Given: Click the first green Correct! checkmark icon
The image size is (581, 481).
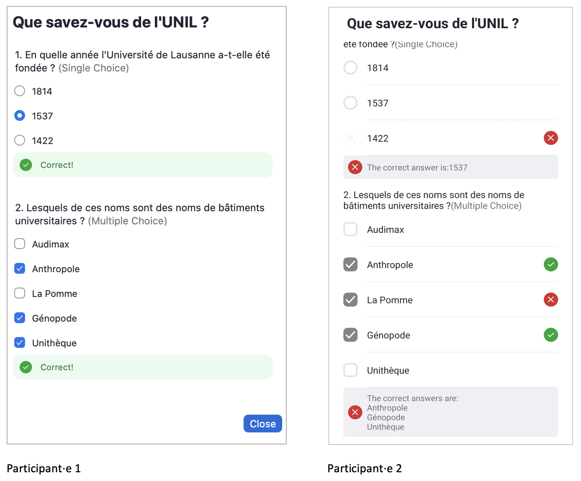Looking at the screenshot, I should (26, 165).
